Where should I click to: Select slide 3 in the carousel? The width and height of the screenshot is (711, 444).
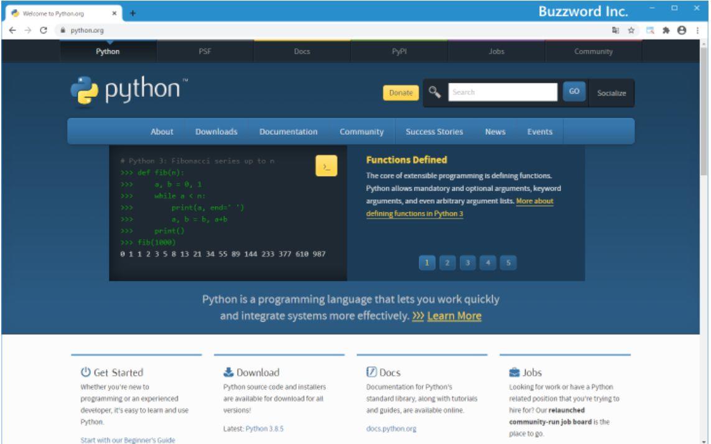(x=468, y=263)
